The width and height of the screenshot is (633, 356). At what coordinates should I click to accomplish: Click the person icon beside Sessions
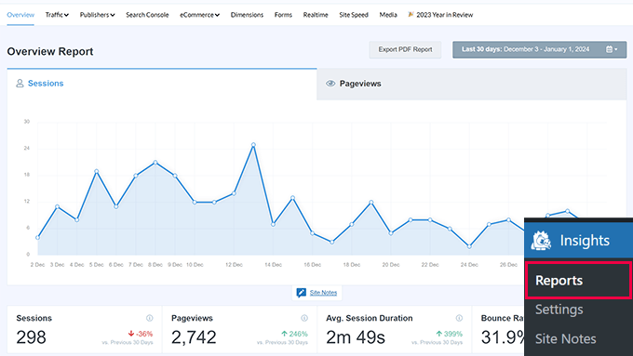20,84
